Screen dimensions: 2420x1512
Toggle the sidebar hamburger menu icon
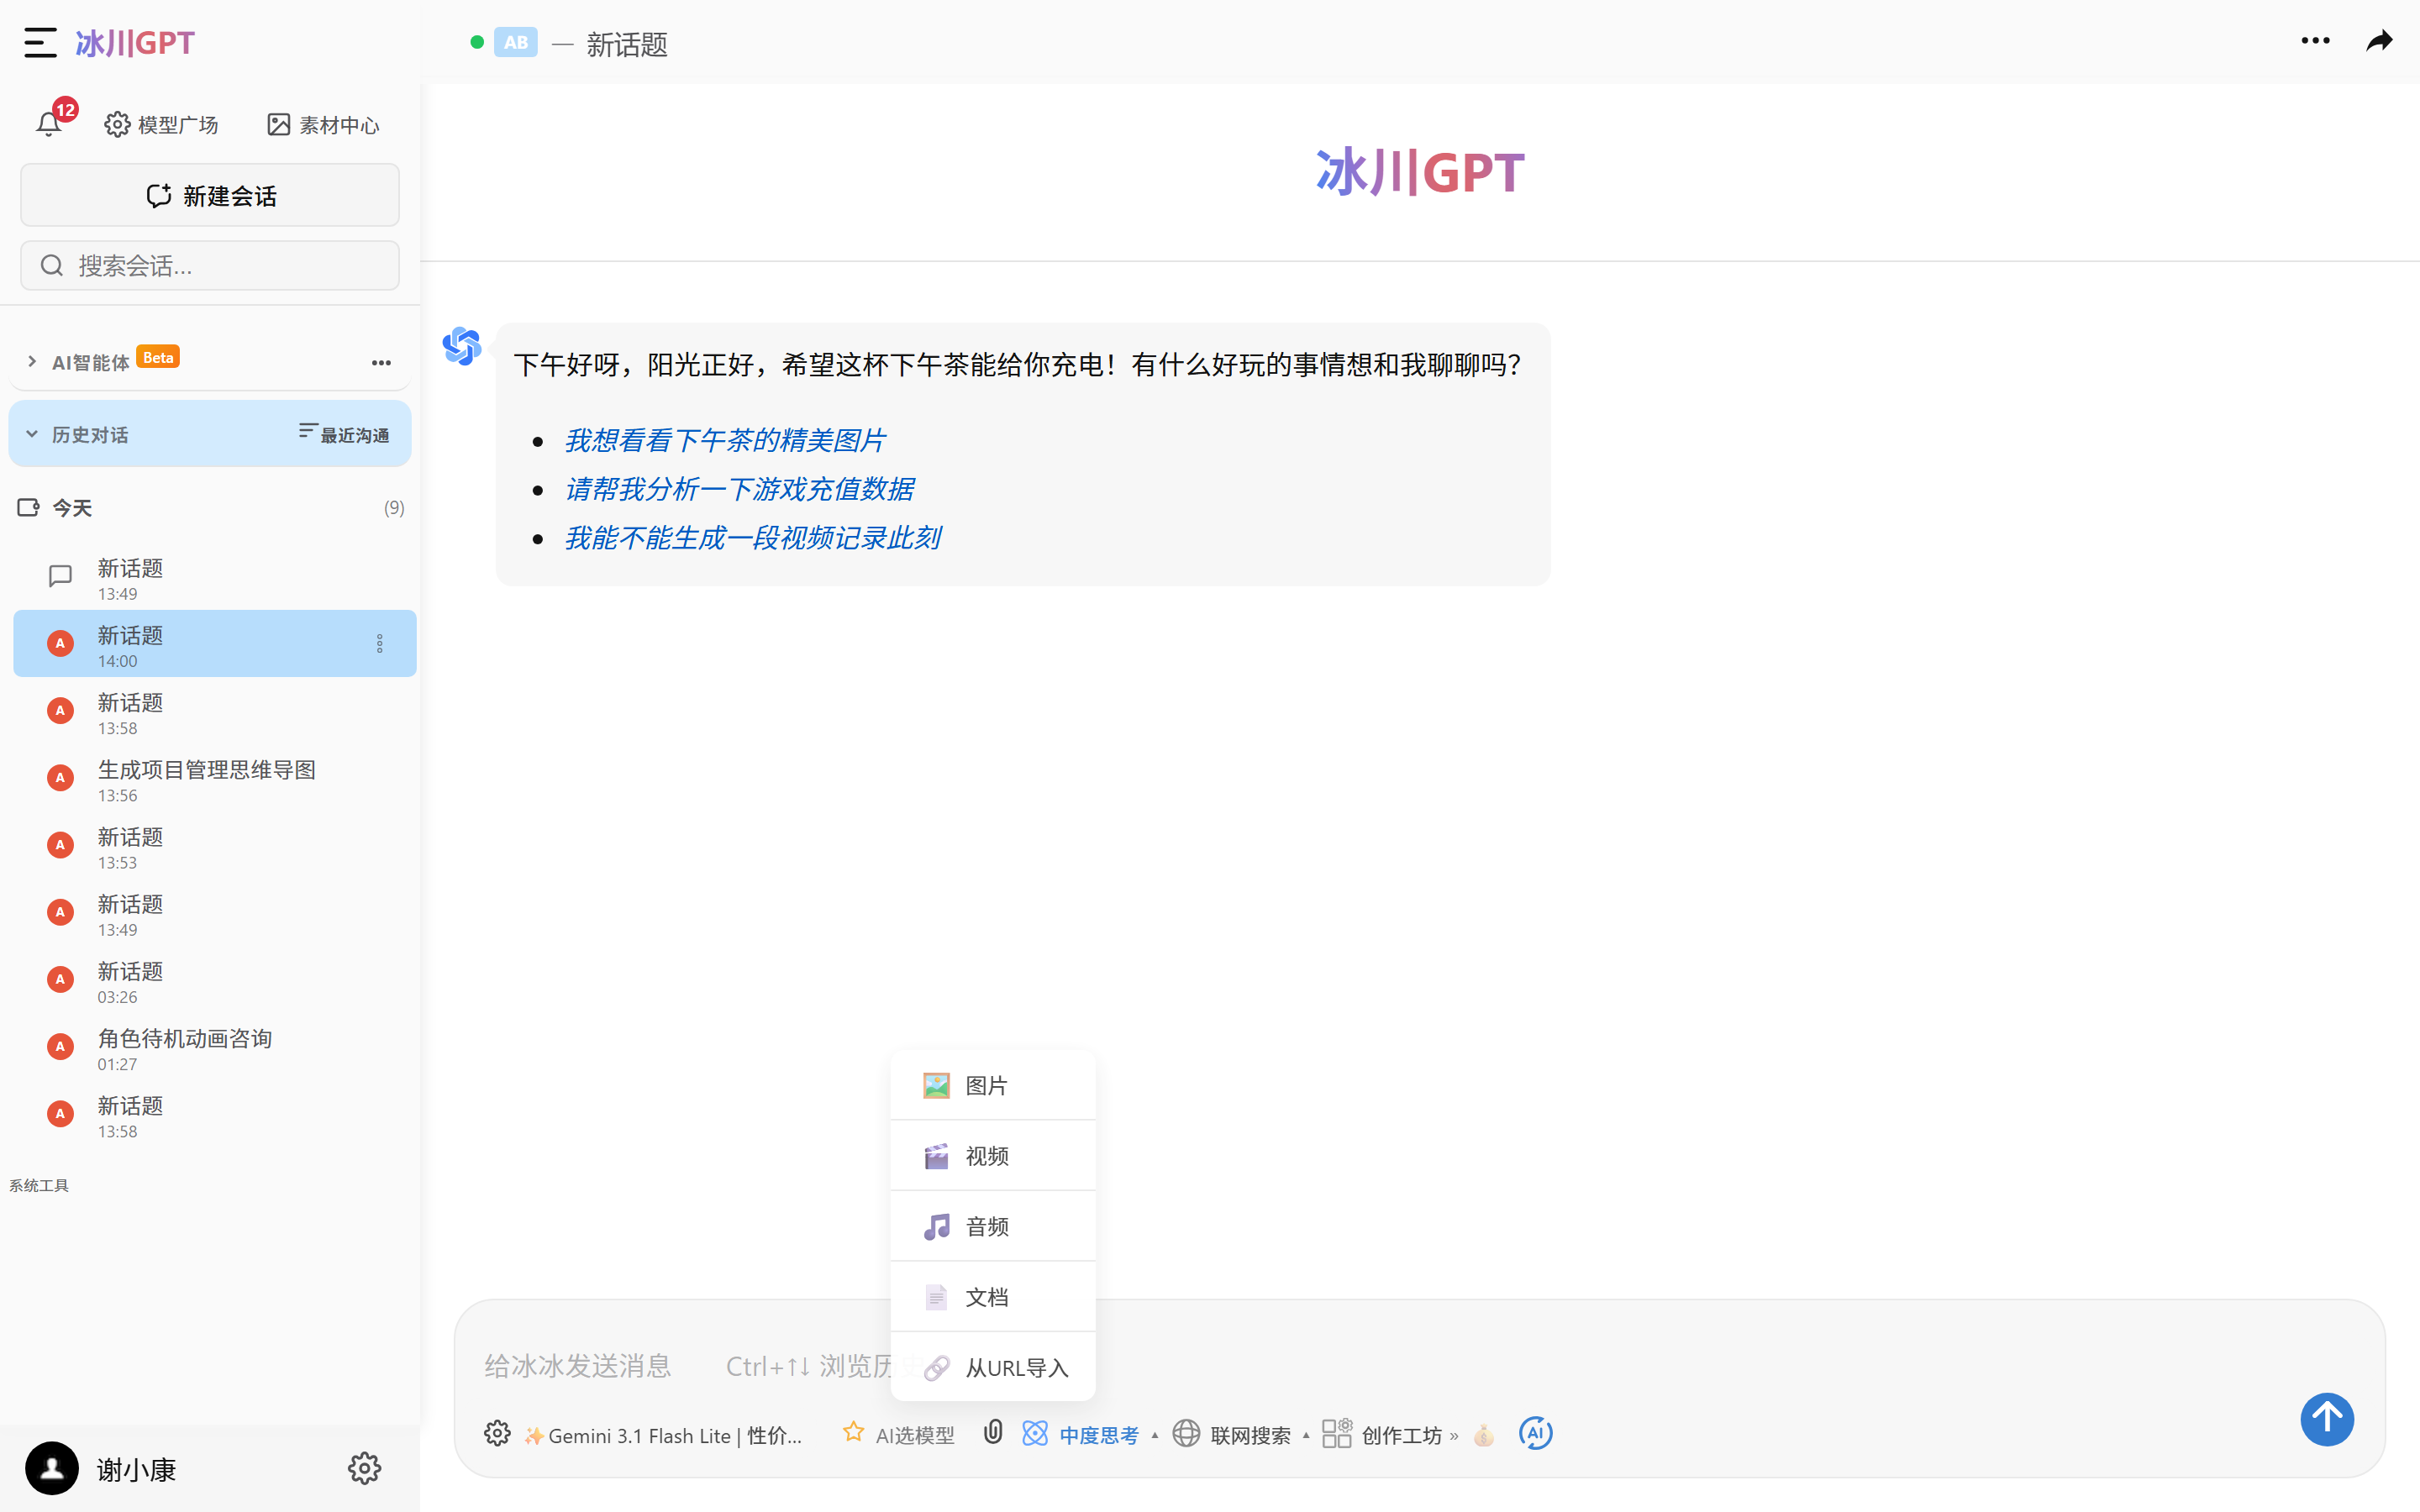(x=40, y=42)
